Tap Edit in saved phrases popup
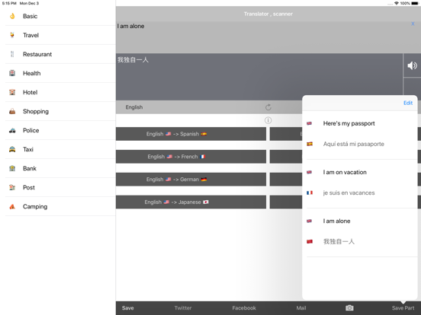The image size is (421, 315). [408, 103]
